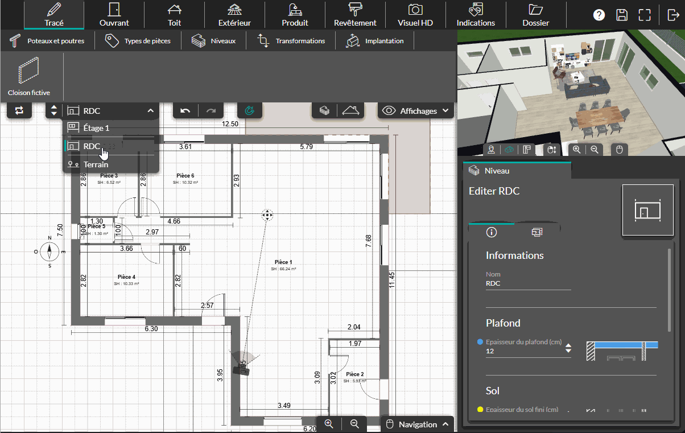The width and height of the screenshot is (685, 433).
Task: Toggle the roof display icon in plan toolbar
Action: 350,110
